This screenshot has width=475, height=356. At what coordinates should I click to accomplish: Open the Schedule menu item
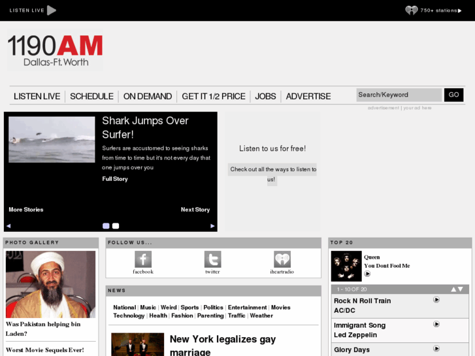point(91,96)
